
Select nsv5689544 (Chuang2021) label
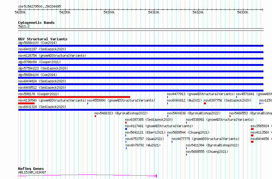click(x=188, y=132)
